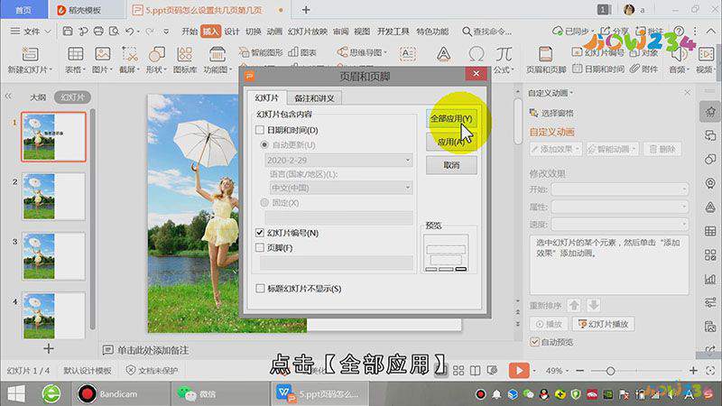Open the 思维导图 mind map tool
722x406 pixels.
[362, 52]
